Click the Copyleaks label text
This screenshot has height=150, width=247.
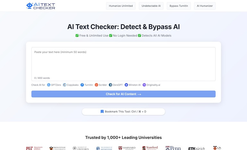click(x=72, y=85)
